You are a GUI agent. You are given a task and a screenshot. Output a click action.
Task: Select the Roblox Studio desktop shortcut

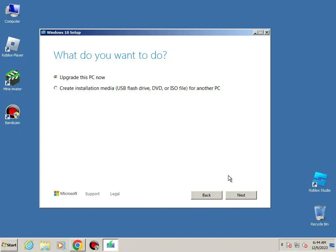(x=320, y=182)
